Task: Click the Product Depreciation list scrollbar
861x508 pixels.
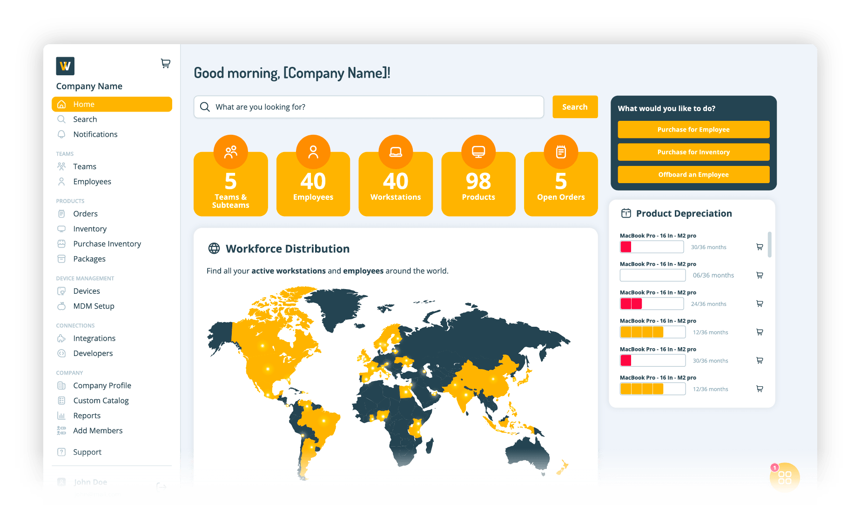Action: [x=769, y=244]
